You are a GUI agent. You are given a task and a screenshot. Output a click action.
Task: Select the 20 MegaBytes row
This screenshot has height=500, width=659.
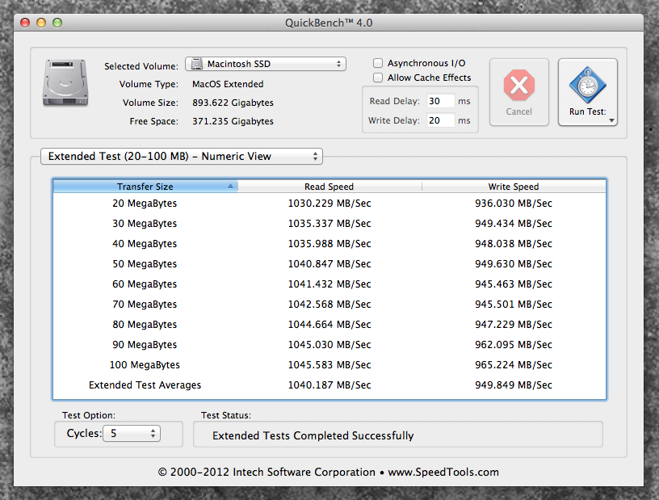329,203
